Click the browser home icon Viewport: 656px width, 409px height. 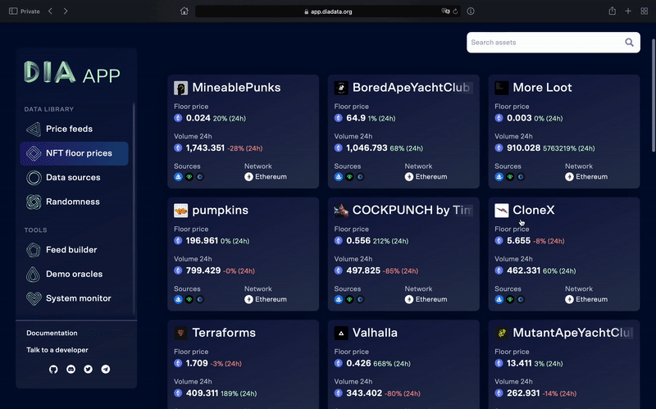184,11
